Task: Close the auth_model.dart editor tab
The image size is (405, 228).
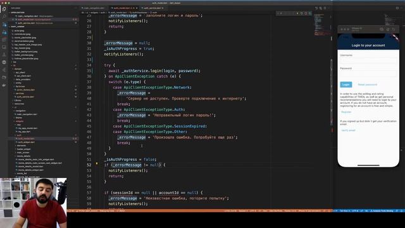Action: 137,8
